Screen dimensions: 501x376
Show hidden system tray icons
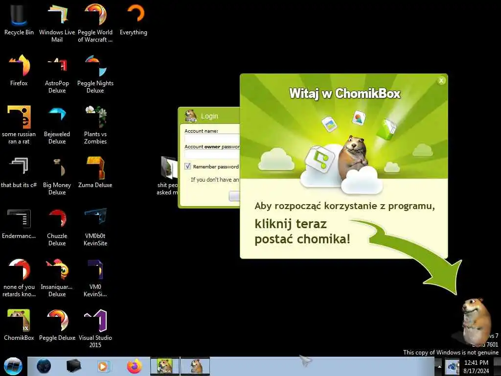439,367
